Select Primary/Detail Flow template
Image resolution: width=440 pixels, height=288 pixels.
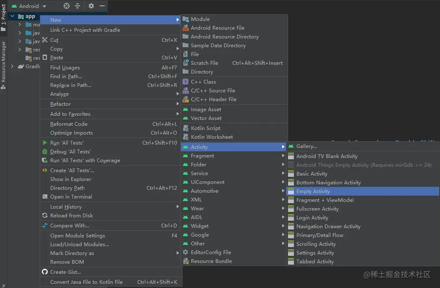click(363, 235)
